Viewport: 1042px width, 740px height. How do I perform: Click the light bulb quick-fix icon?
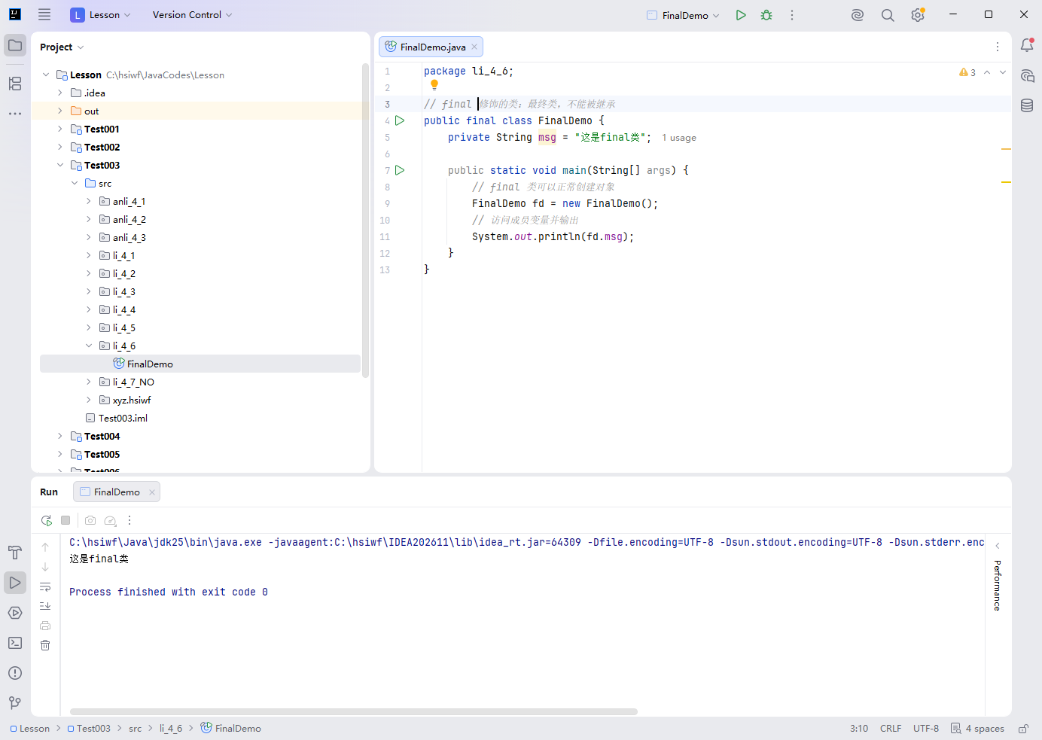(434, 86)
